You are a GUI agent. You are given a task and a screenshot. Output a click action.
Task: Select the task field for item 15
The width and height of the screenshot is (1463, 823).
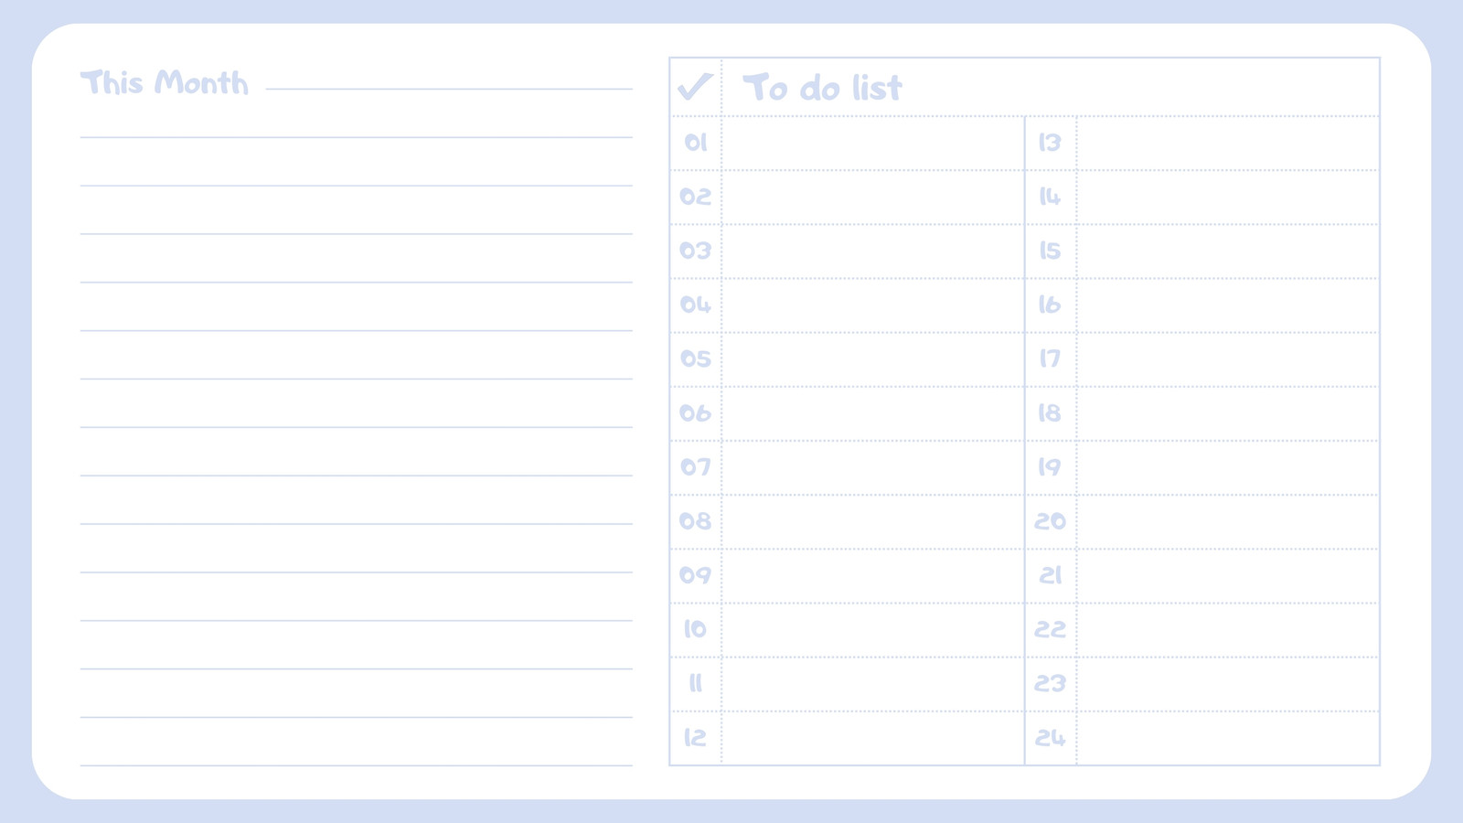tap(1228, 251)
